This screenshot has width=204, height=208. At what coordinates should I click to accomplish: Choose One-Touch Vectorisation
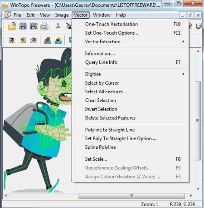click(x=130, y=24)
